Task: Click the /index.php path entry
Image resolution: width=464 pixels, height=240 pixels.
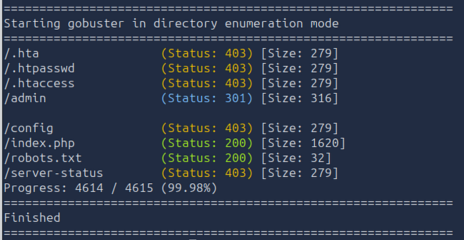Action: 39,143
